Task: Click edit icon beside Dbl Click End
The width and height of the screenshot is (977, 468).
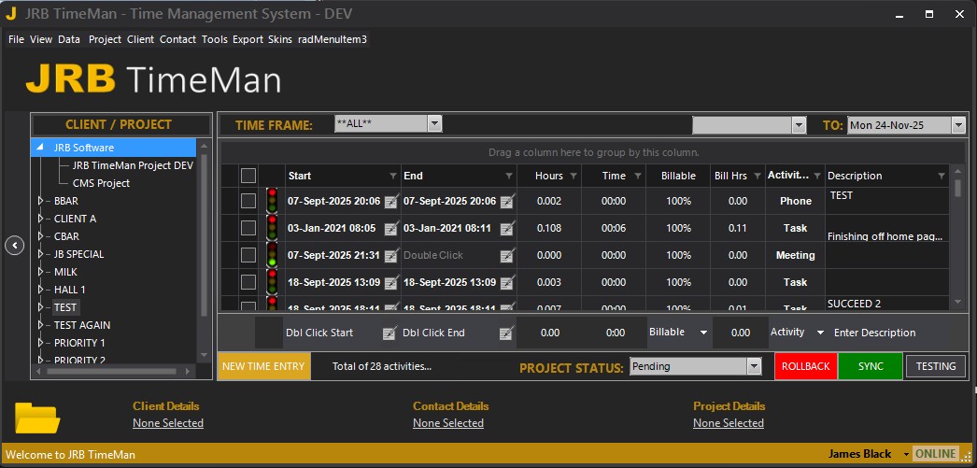Action: (506, 333)
